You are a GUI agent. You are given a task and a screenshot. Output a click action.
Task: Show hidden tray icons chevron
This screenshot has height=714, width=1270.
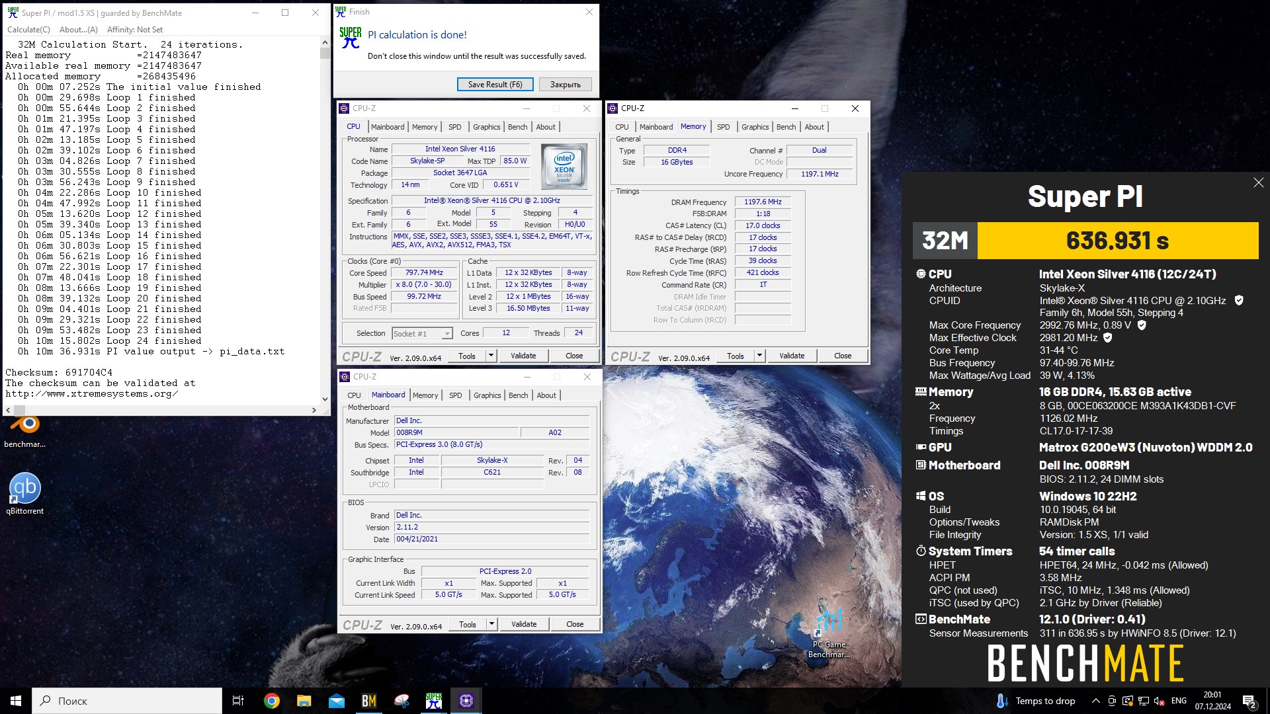(x=1095, y=701)
